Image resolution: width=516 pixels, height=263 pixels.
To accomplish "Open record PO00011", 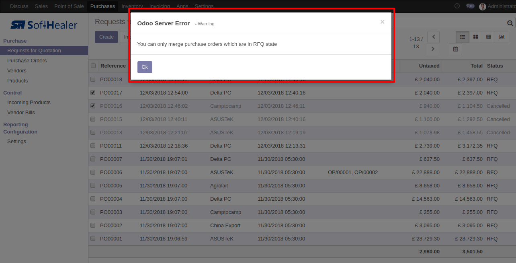I will pyautogui.click(x=111, y=146).
